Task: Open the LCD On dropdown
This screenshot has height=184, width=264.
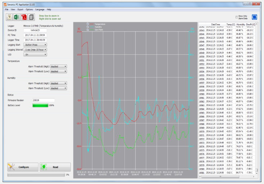Action: point(35,54)
